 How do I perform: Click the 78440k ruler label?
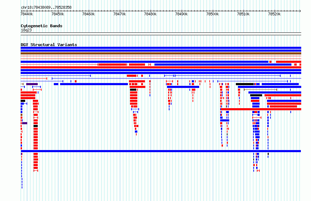coord(27,14)
